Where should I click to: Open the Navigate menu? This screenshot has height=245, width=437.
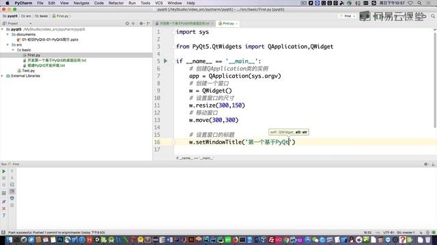point(81,3)
